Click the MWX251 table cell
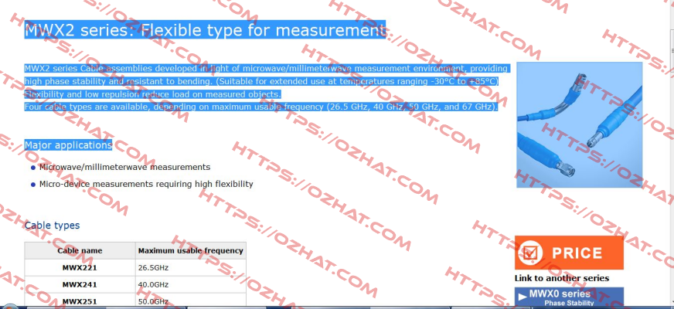674x309 pixels. (x=80, y=300)
